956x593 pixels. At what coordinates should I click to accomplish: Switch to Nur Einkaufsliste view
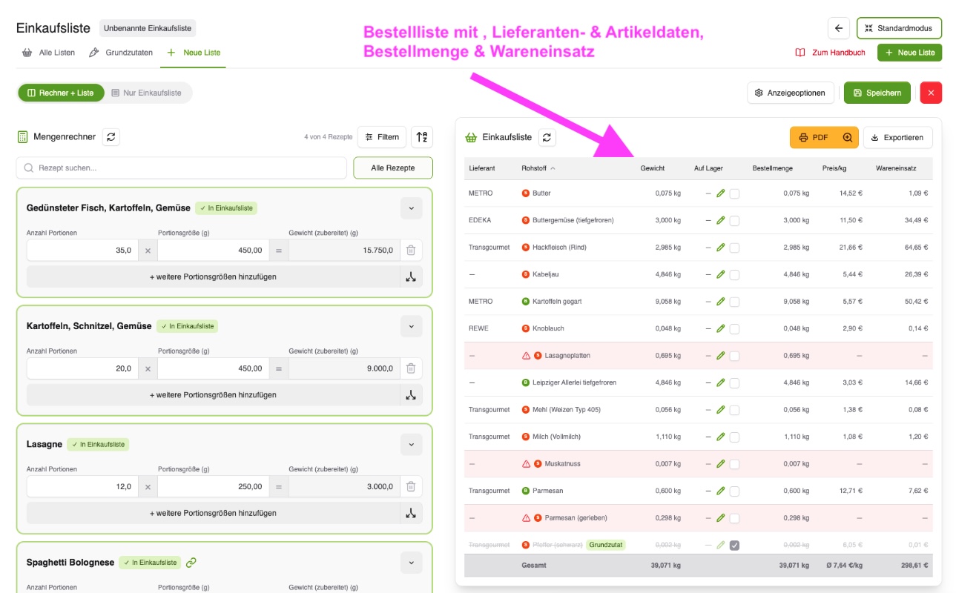click(x=147, y=93)
